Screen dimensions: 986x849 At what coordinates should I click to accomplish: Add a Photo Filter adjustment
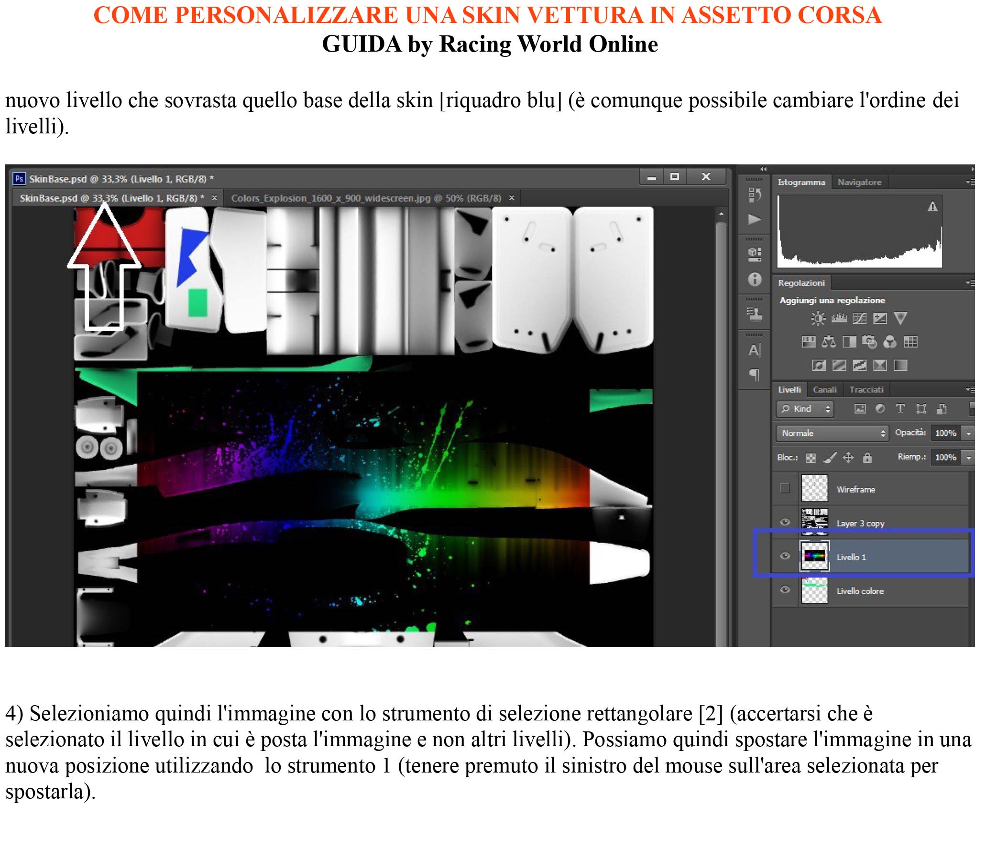click(869, 342)
